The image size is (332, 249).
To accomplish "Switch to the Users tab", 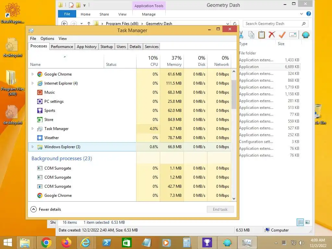I will (x=121, y=47).
